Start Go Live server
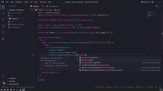Image resolution: width=163 pixels, height=91 pixels. pos(140,87)
